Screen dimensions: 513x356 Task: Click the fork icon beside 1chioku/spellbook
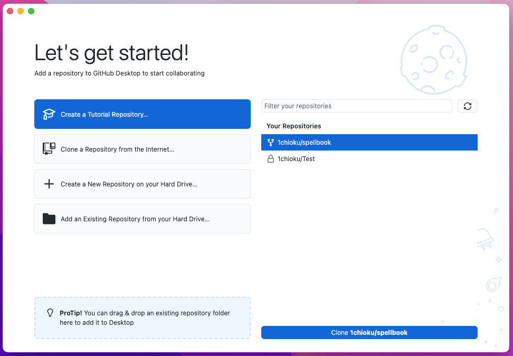pyautogui.click(x=270, y=143)
